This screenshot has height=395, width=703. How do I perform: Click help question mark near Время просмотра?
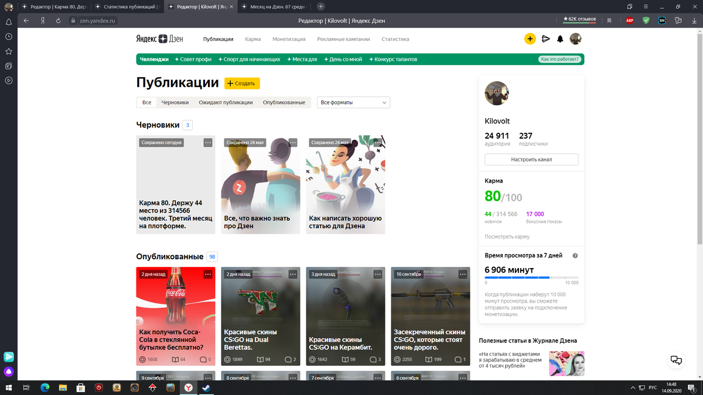click(575, 256)
